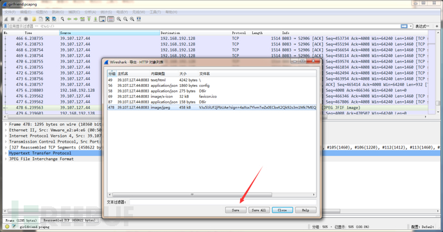
Task: Find a packet with the magnifier icon
Action: pyautogui.click(x=62, y=19)
